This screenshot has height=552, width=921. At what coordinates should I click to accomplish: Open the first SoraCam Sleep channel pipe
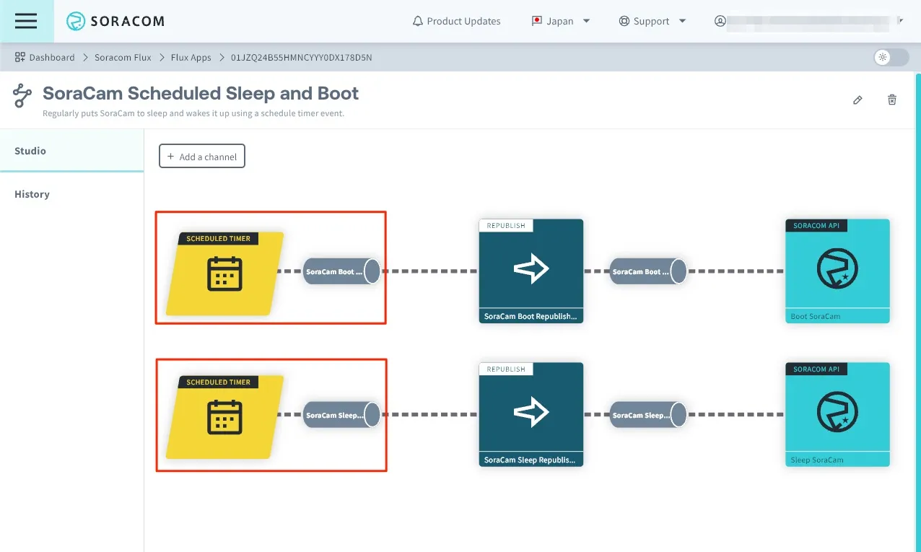point(341,415)
